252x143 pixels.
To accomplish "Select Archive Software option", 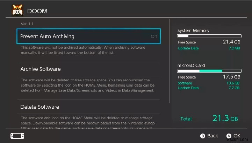I will pos(41,69).
